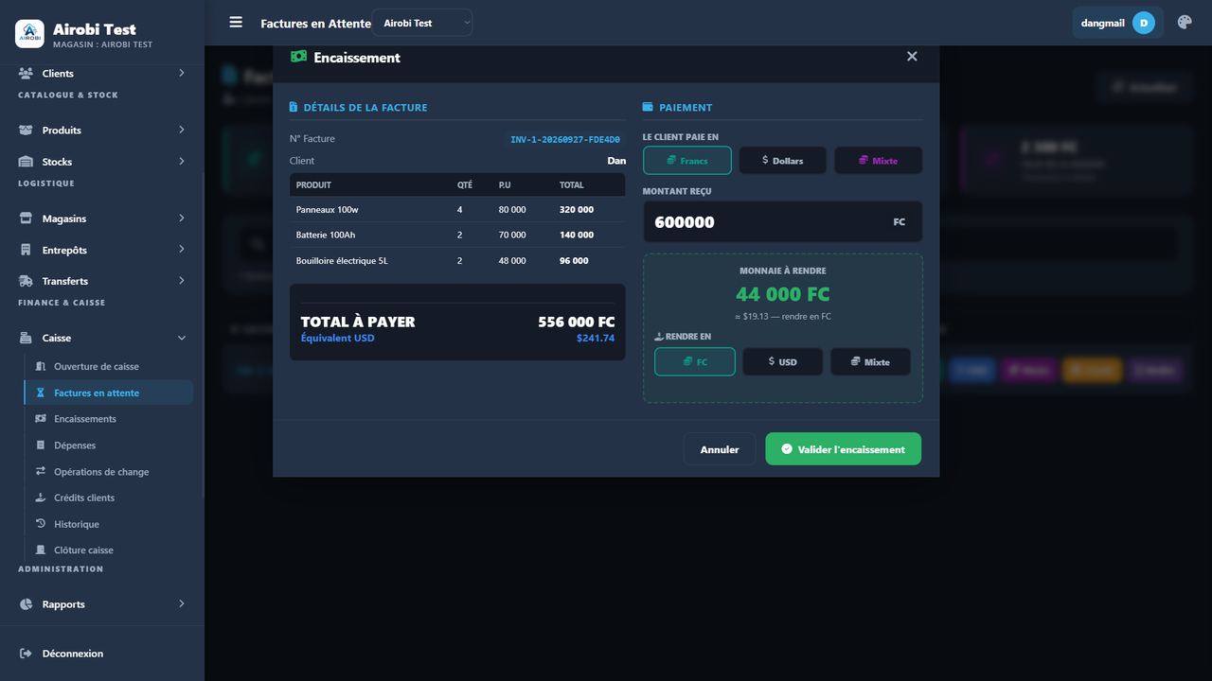The height and width of the screenshot is (681, 1212).
Task: Select Dollars as payment currency
Action: 782,161
